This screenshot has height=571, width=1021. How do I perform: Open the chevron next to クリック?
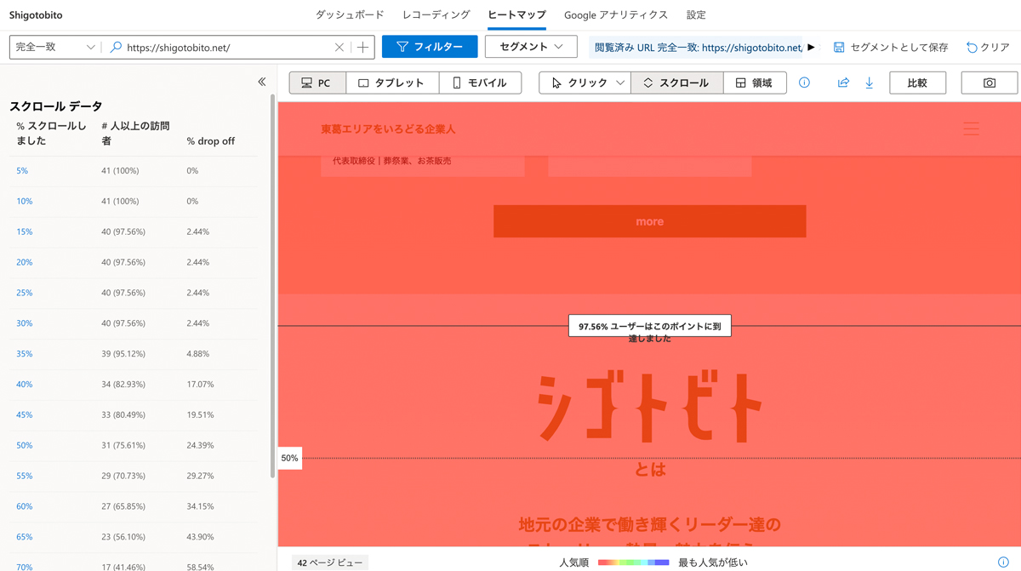[621, 83]
